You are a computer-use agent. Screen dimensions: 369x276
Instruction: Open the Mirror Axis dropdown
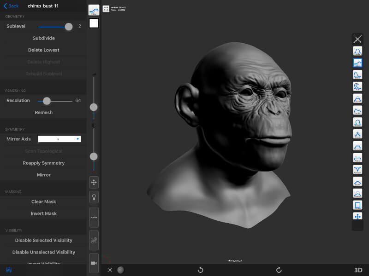coord(60,139)
